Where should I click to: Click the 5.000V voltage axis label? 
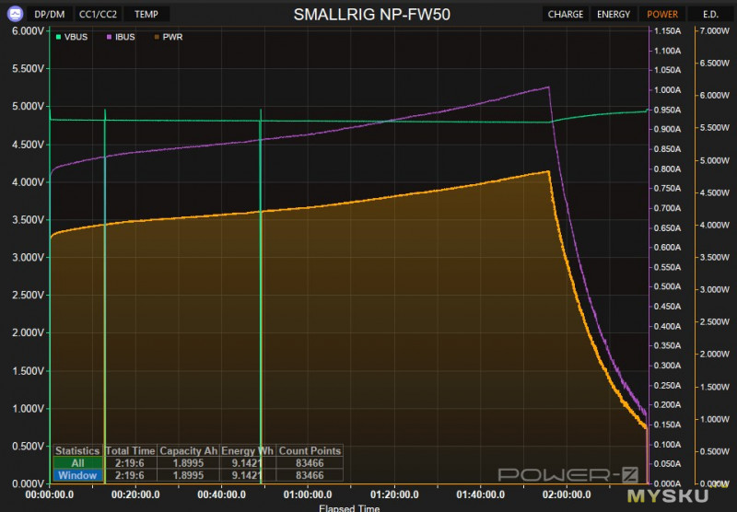[29, 106]
